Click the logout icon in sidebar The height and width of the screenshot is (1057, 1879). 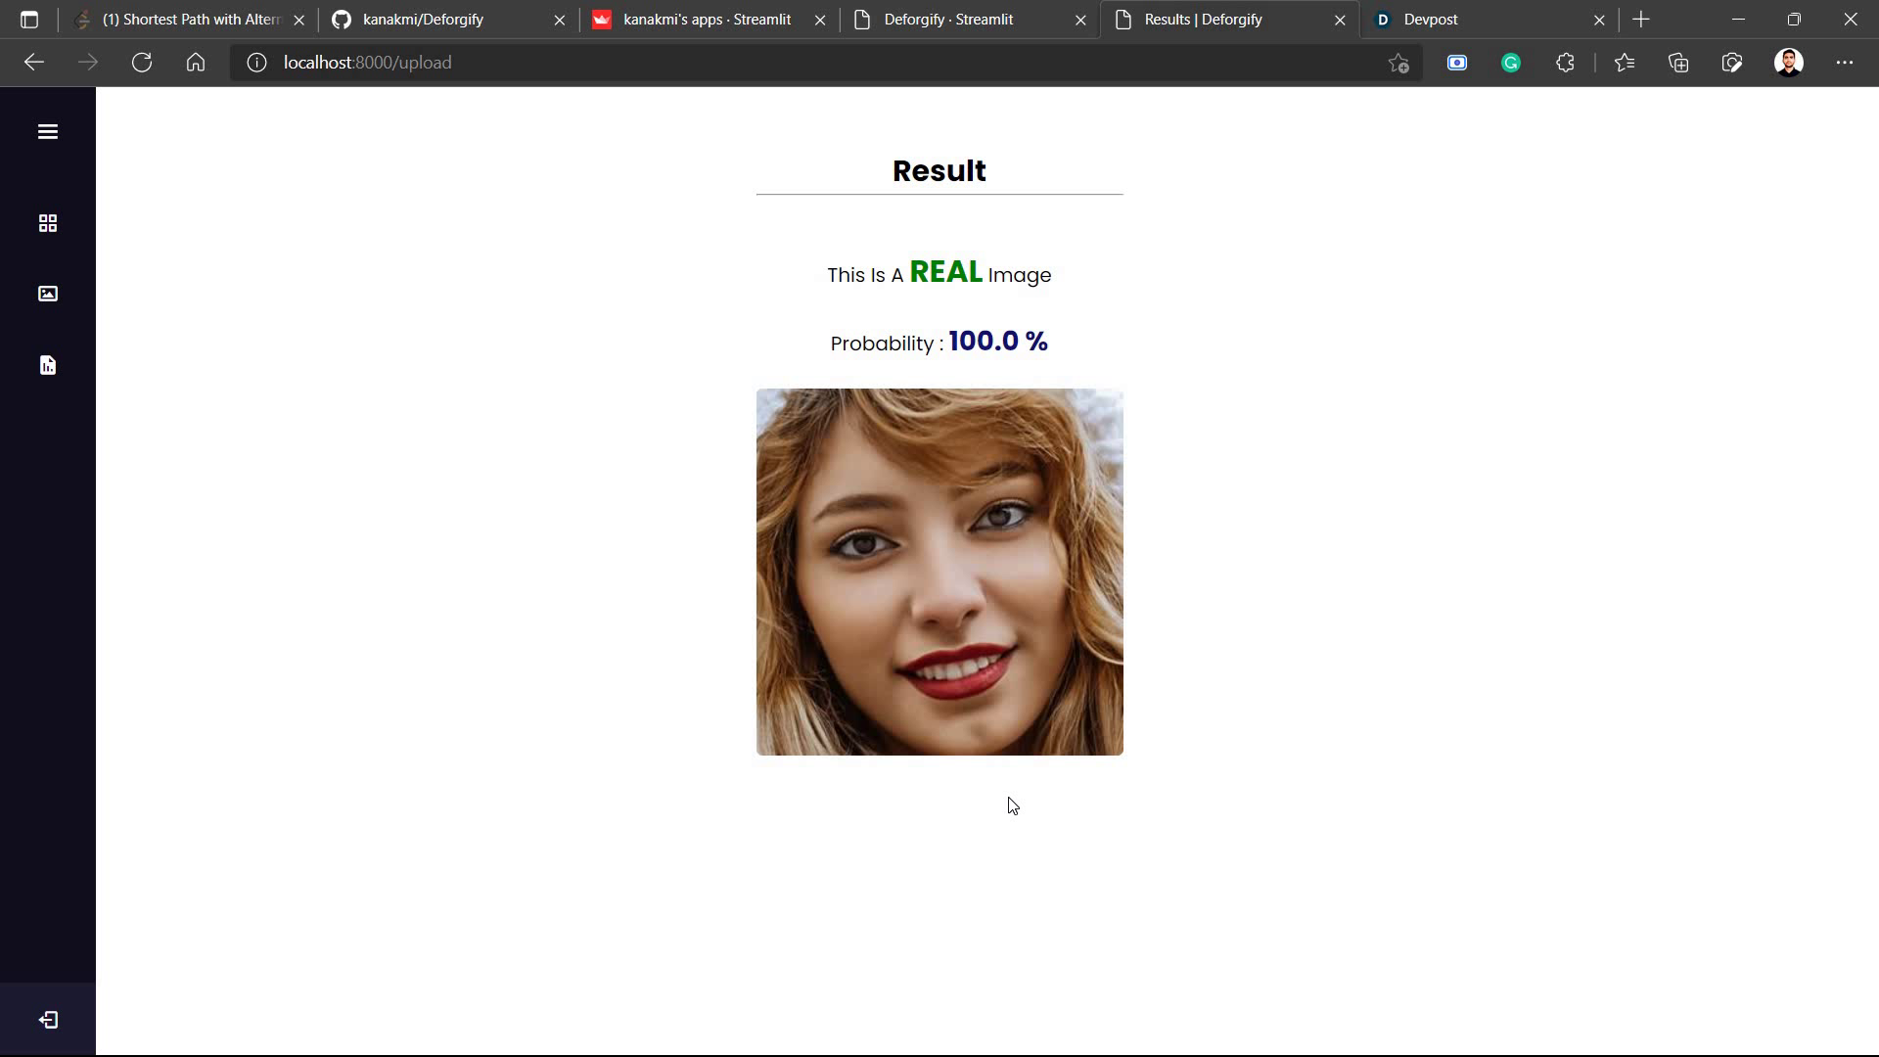(x=47, y=1020)
